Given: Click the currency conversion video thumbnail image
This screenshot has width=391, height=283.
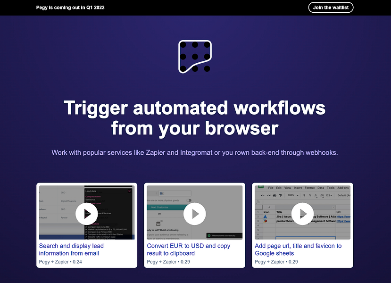Looking at the screenshot, I should click(194, 212).
